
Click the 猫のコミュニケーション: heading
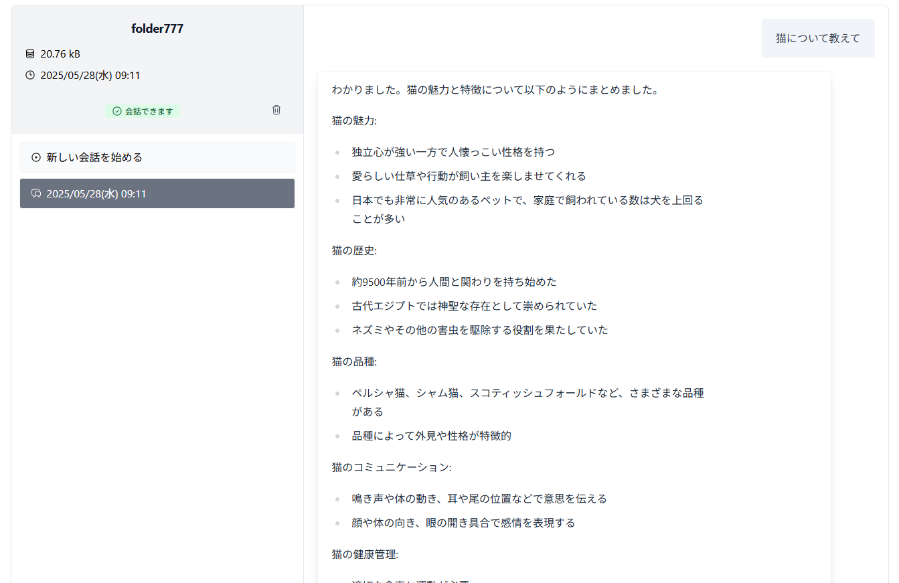tap(392, 467)
